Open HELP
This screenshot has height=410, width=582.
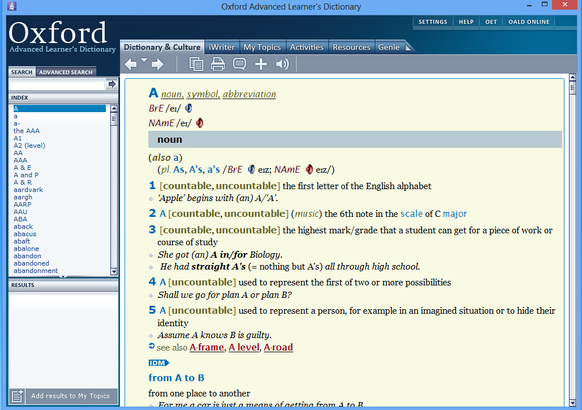click(x=466, y=22)
